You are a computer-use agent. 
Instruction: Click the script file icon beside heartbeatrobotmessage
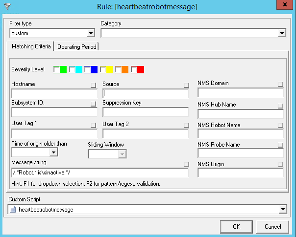13,209
